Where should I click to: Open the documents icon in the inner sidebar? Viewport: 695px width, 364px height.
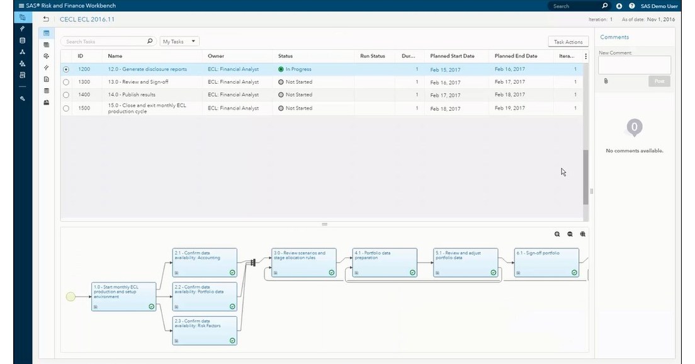pyautogui.click(x=45, y=78)
